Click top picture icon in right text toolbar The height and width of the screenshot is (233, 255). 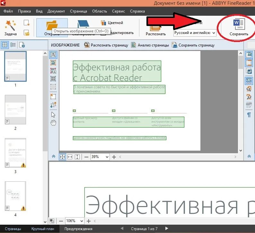249,55
